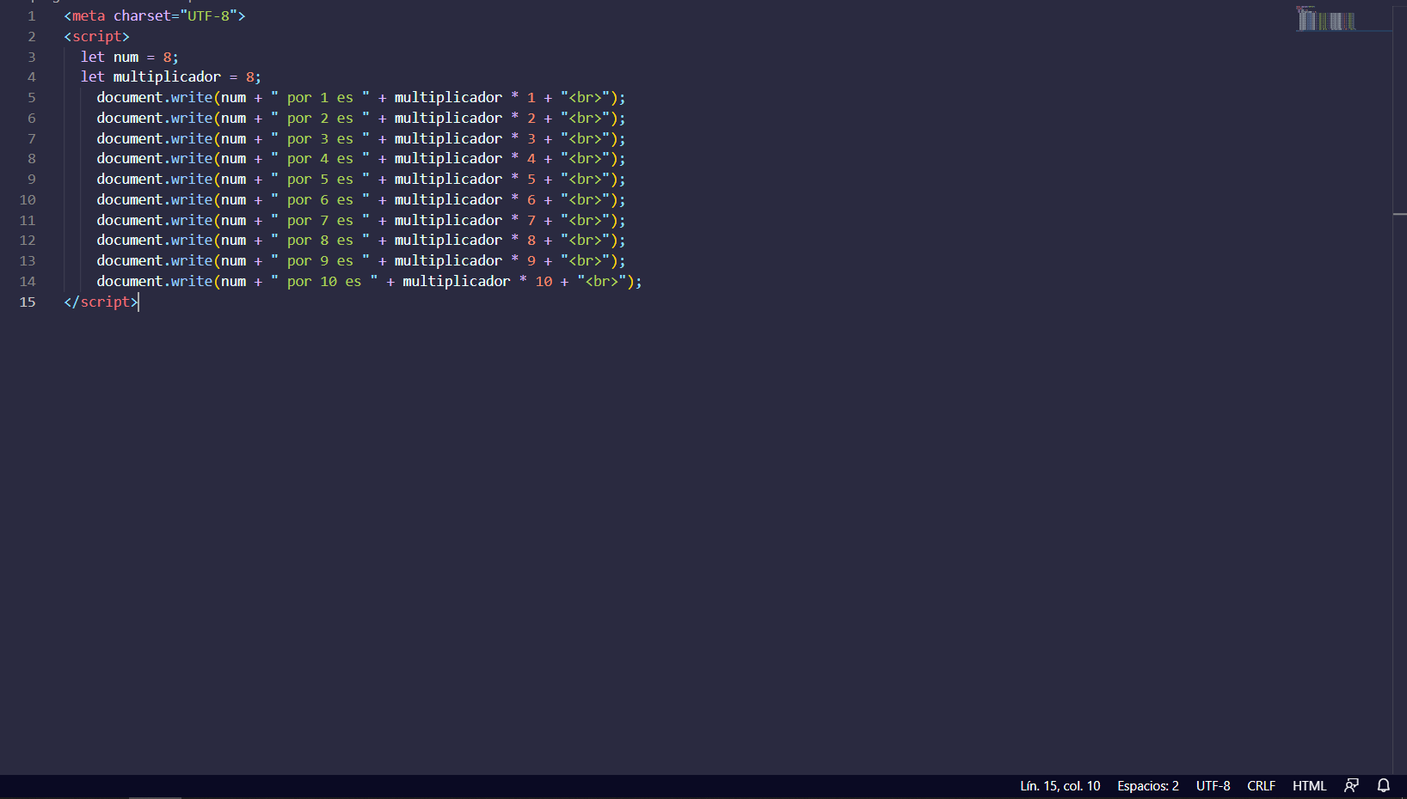Click document.write on line 5
The width and height of the screenshot is (1407, 799).
(155, 97)
